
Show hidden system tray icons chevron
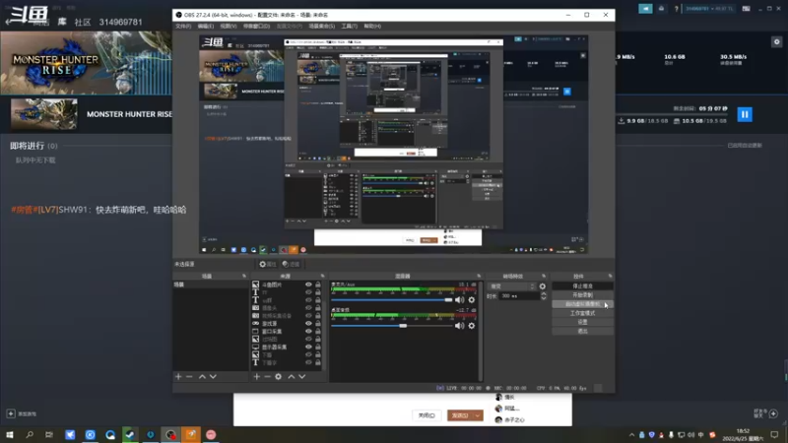coord(631,435)
